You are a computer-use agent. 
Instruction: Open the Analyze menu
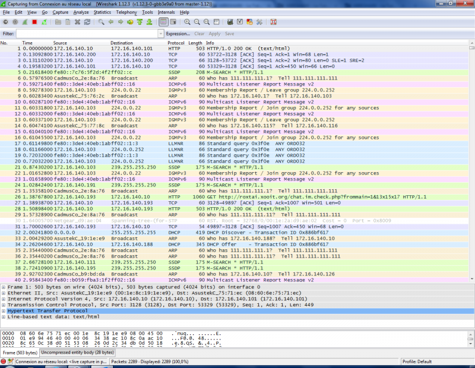point(81,12)
